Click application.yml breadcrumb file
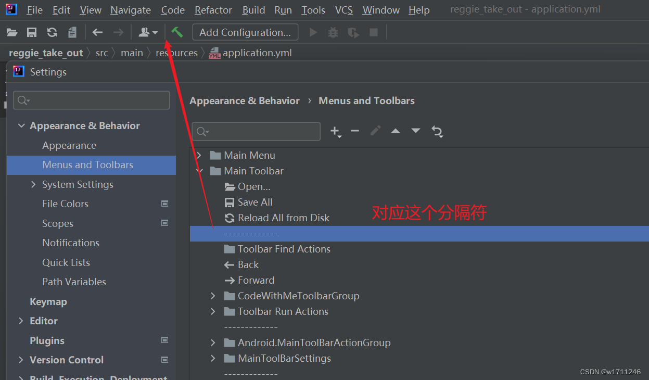Viewport: 649px width, 380px height. (250, 53)
